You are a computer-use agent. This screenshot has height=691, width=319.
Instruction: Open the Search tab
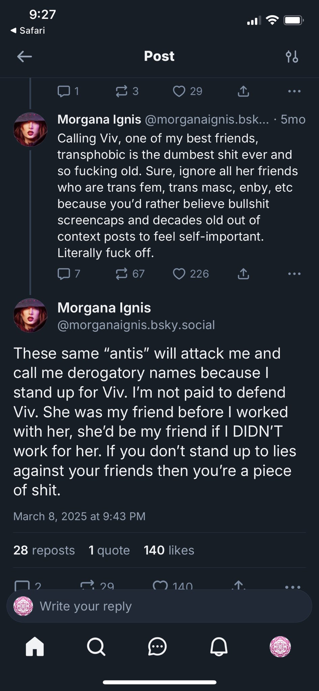click(x=96, y=646)
